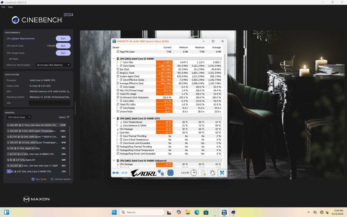Click the Details link in Ranking
This screenshot has width=347, height=217.
(62, 117)
